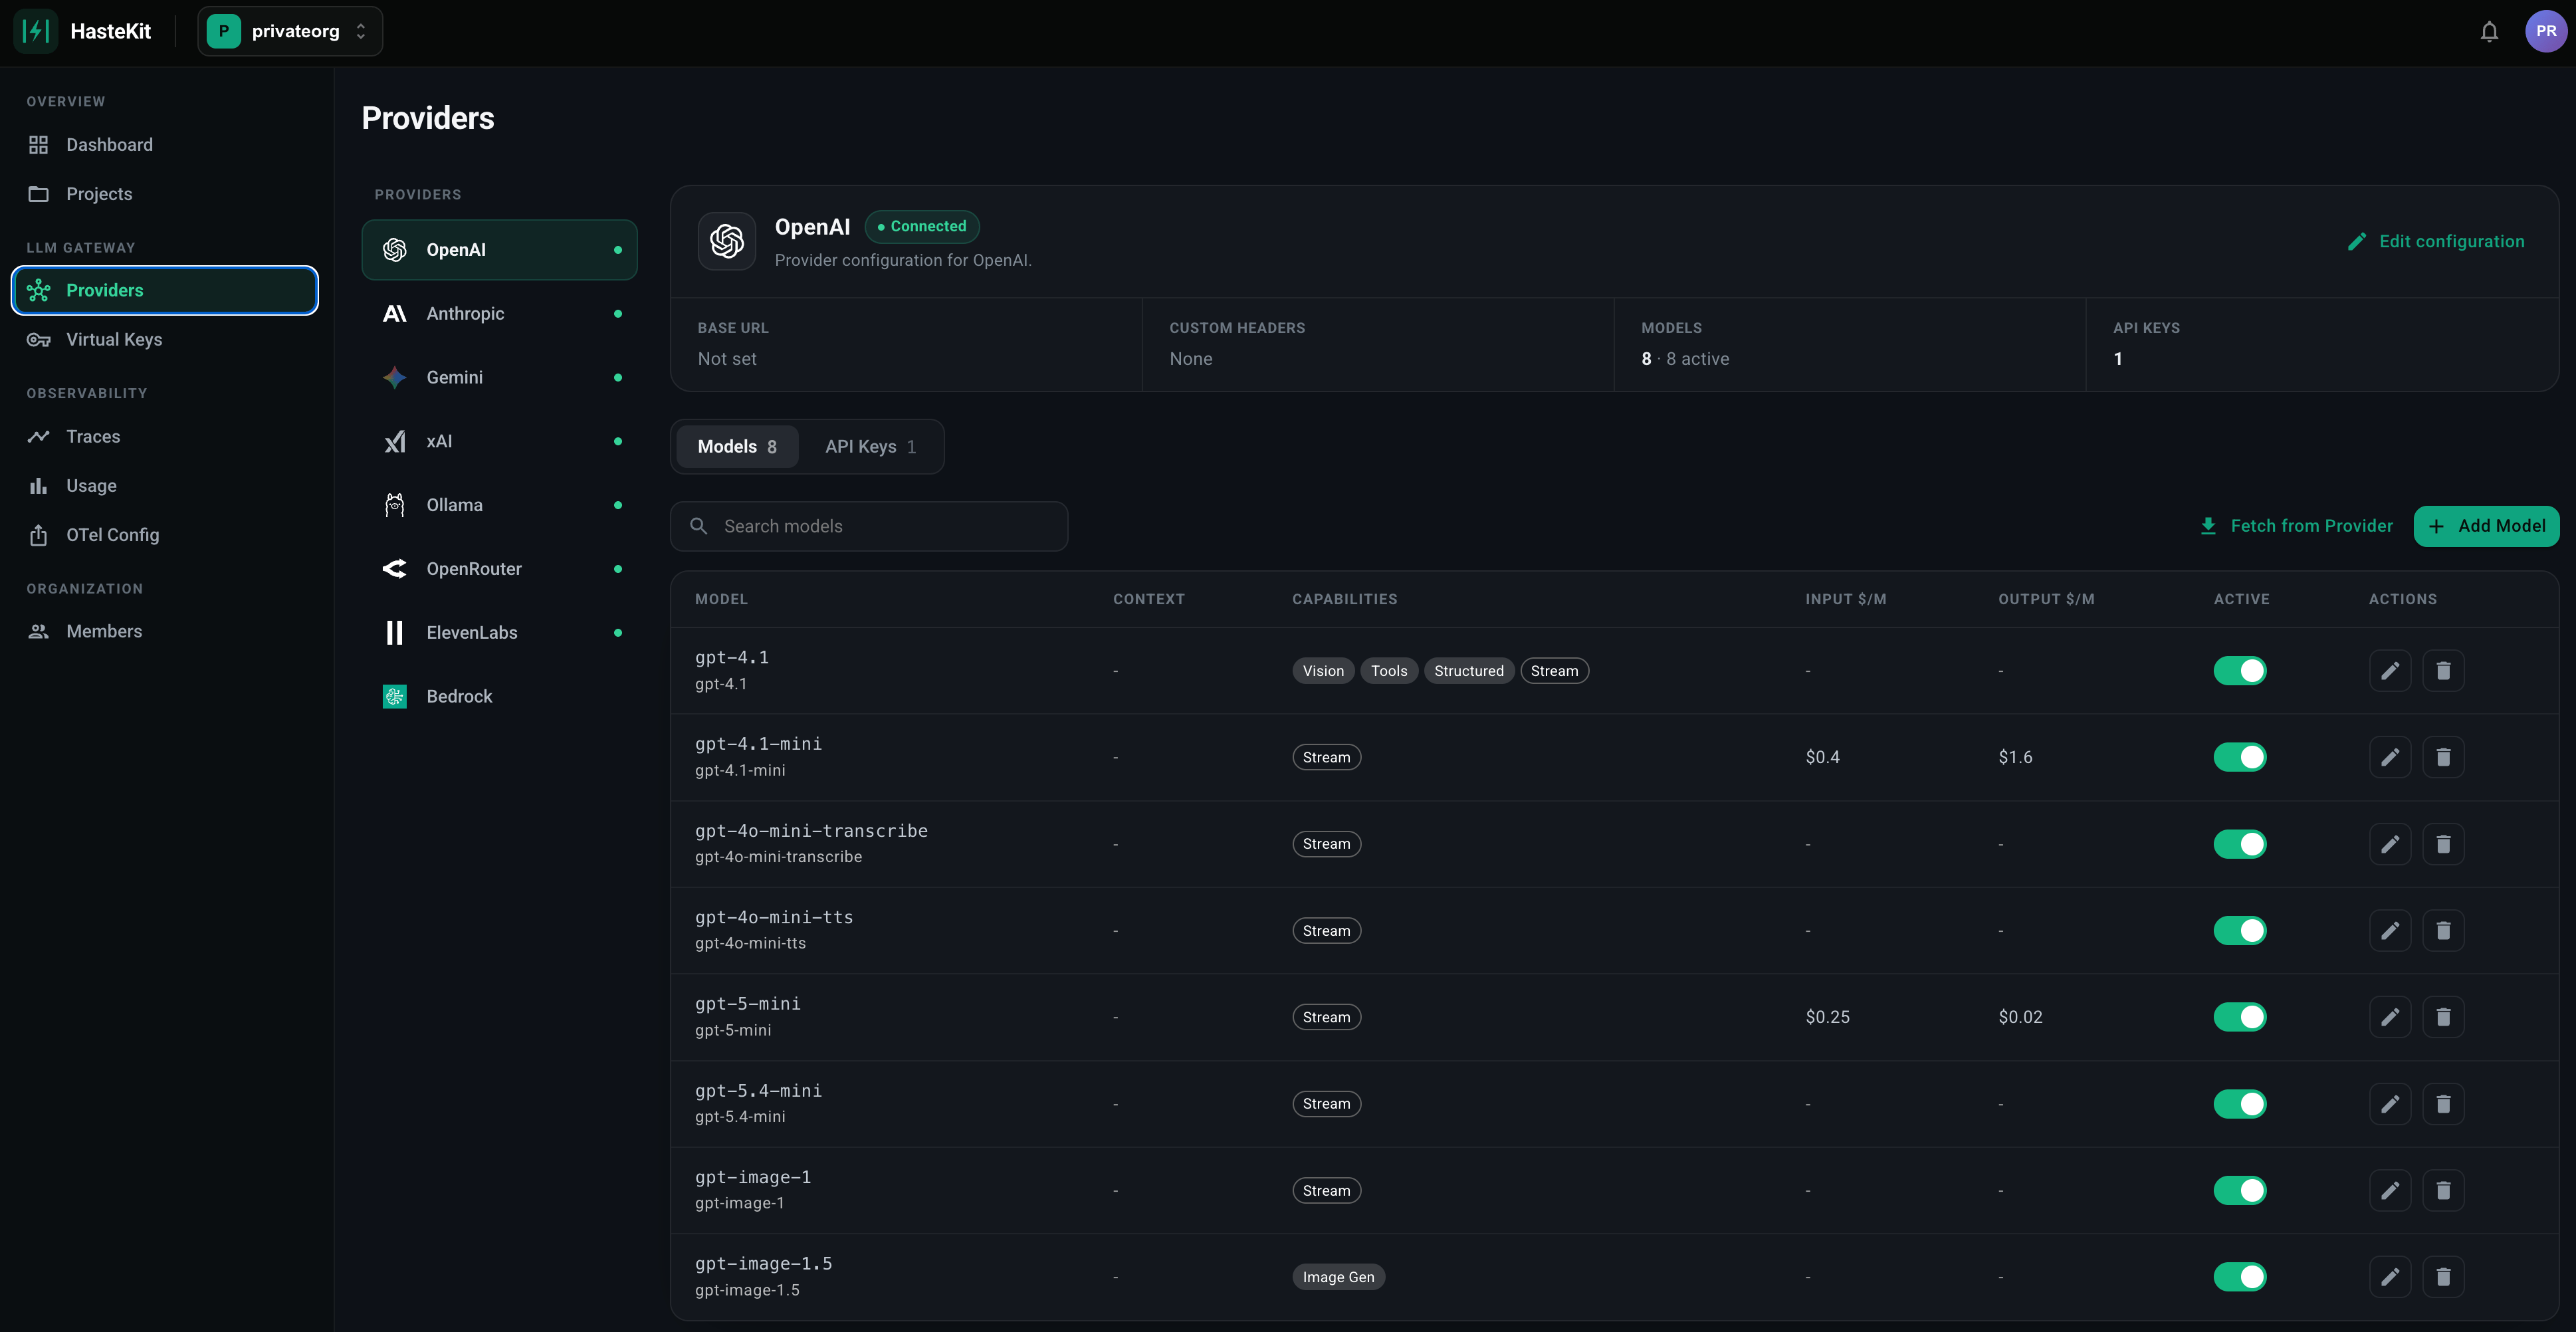This screenshot has width=2576, height=1332.
Task: Click the $0.4 input price cell
Action: pyautogui.click(x=1822, y=757)
